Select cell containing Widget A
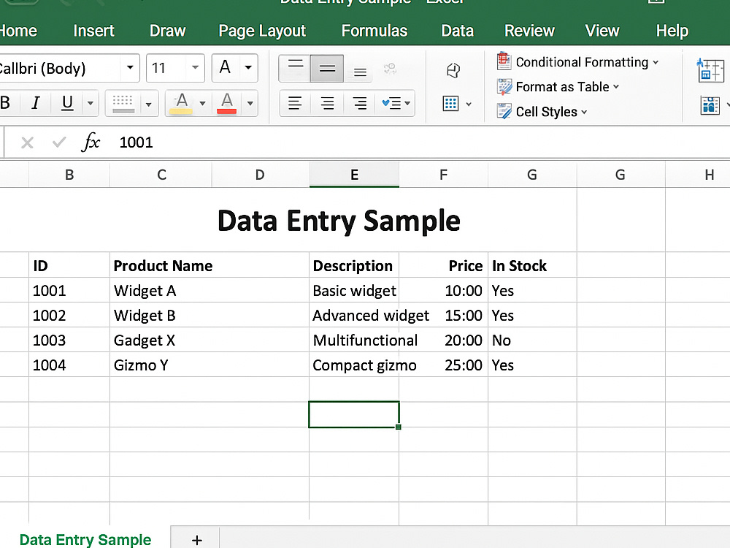Image resolution: width=730 pixels, height=548 pixels. [209, 291]
